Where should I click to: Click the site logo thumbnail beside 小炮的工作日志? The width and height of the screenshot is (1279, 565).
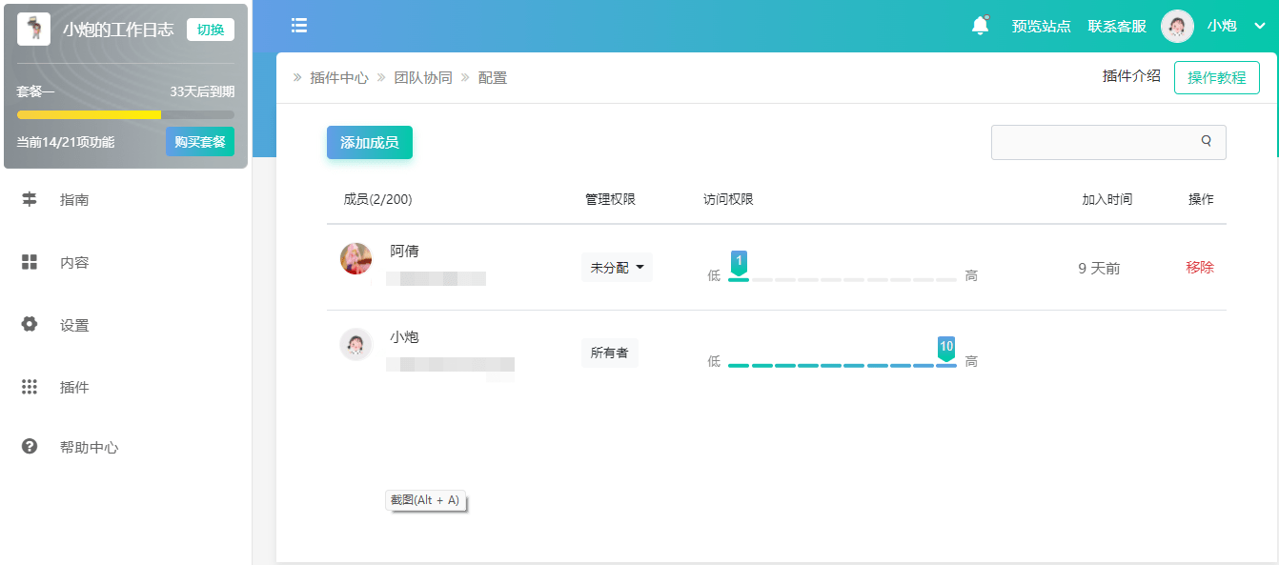(33, 30)
